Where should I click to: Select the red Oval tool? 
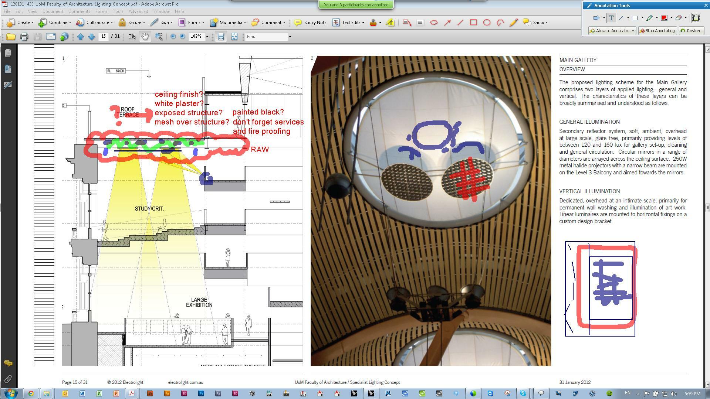pyautogui.click(x=487, y=23)
